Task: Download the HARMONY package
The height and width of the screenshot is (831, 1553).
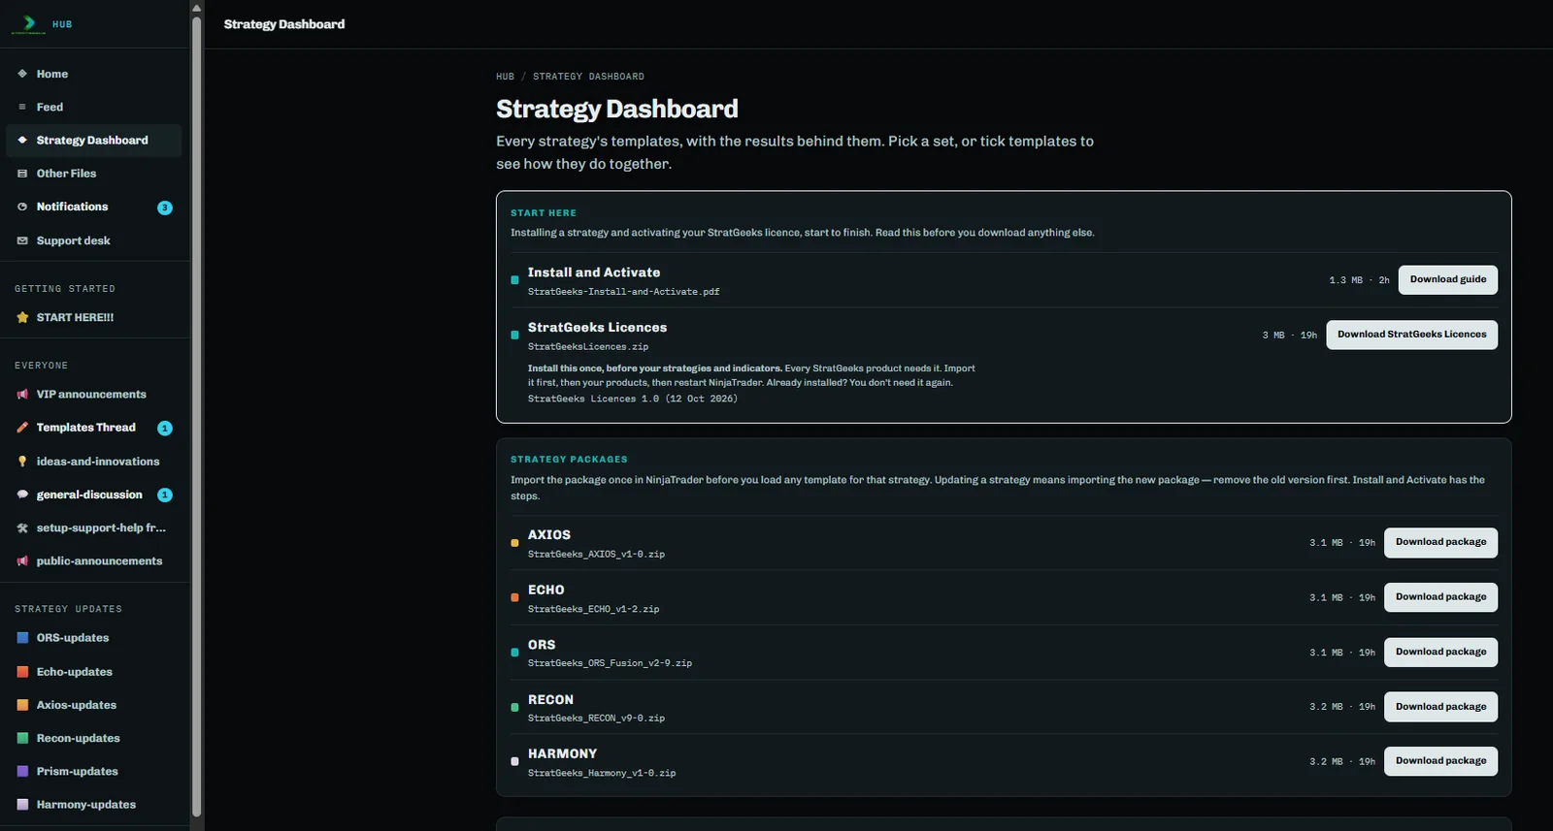Action: coord(1440,761)
